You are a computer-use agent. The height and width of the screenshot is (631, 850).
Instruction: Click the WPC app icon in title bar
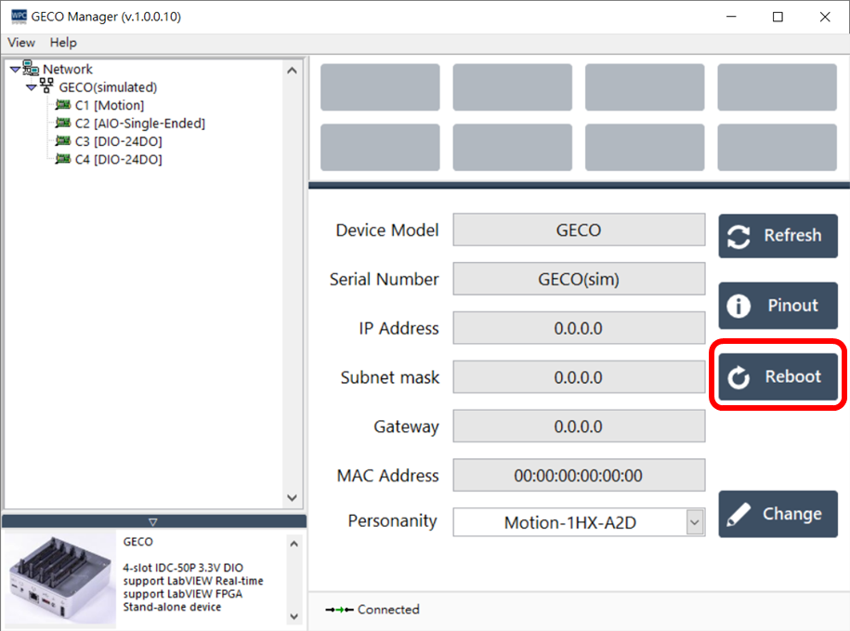pyautogui.click(x=19, y=17)
